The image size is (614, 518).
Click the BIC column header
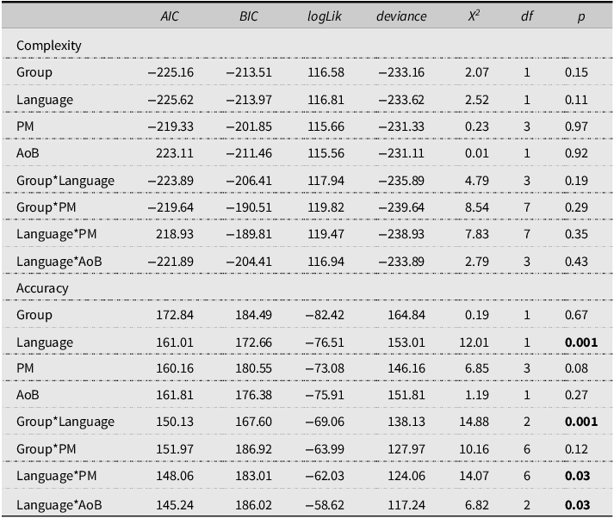point(249,16)
